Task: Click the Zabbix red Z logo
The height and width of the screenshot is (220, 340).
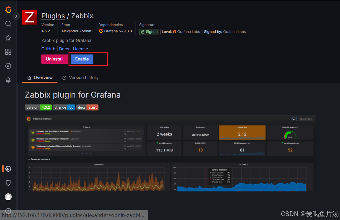Action: pos(30,17)
